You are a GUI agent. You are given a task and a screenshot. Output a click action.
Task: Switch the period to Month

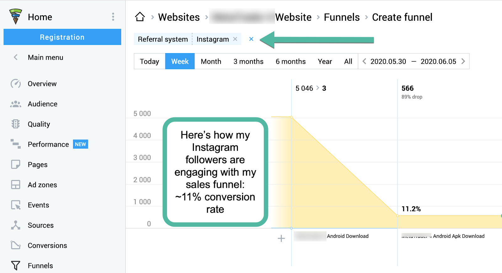tap(211, 61)
